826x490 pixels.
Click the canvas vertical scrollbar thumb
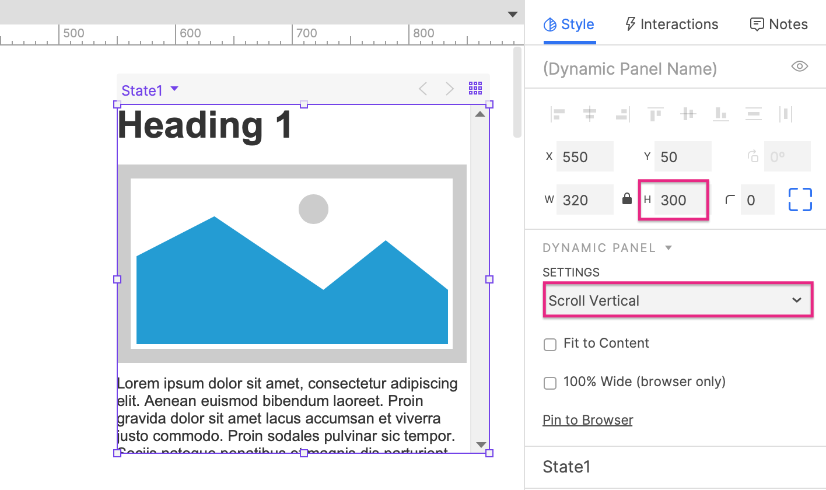coord(517,92)
